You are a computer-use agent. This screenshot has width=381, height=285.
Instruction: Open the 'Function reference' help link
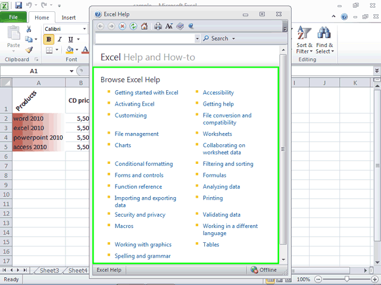click(x=138, y=186)
